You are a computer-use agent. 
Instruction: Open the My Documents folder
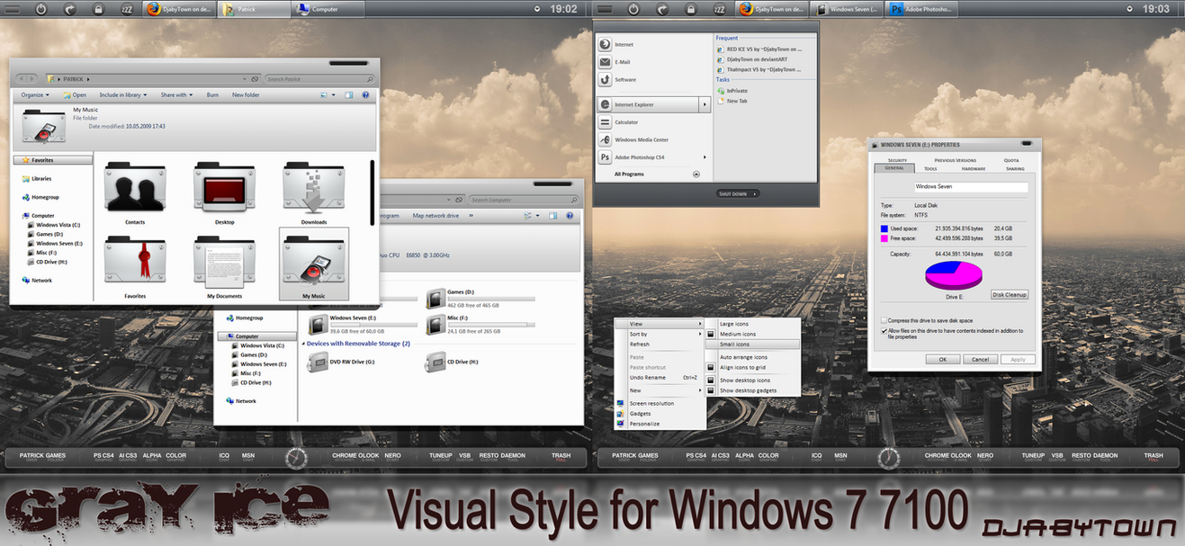pos(224,268)
